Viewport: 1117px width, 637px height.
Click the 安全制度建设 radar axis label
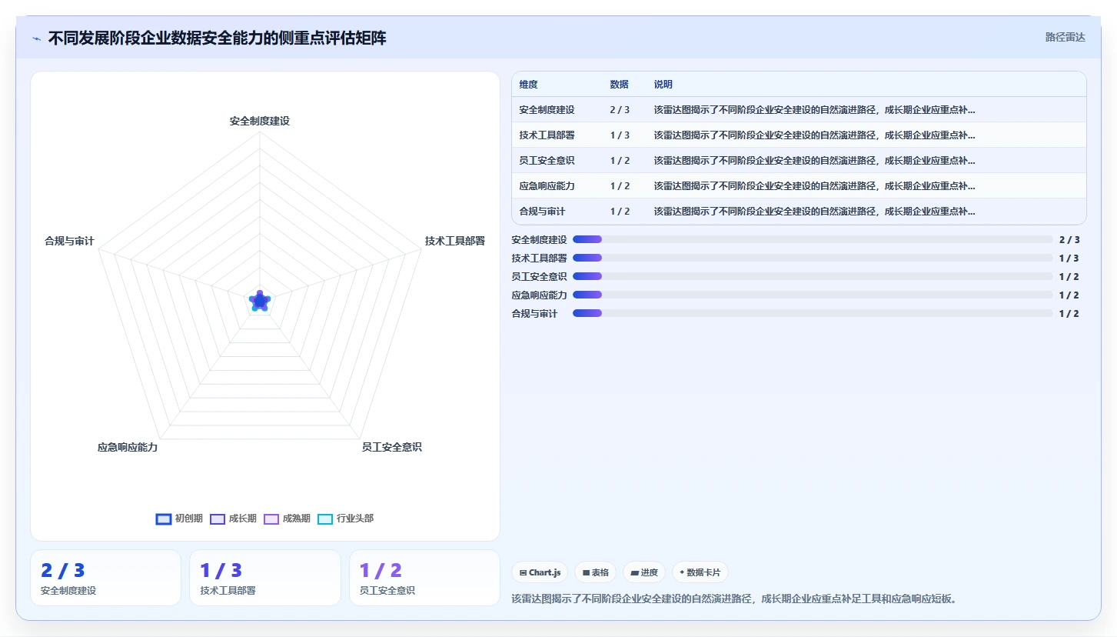point(260,122)
